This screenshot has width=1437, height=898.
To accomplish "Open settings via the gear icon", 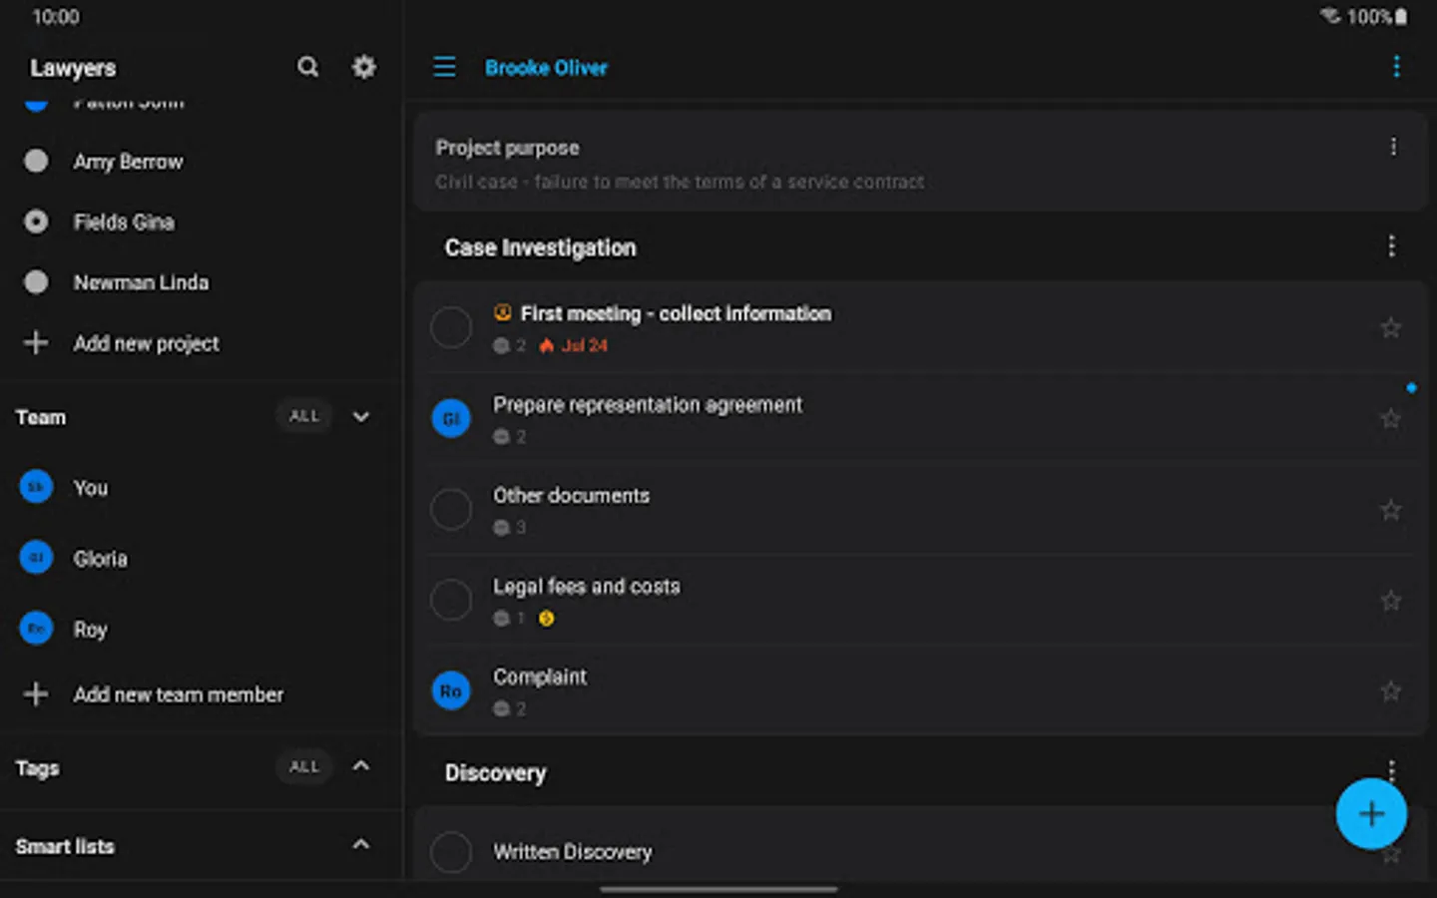I will coord(364,67).
